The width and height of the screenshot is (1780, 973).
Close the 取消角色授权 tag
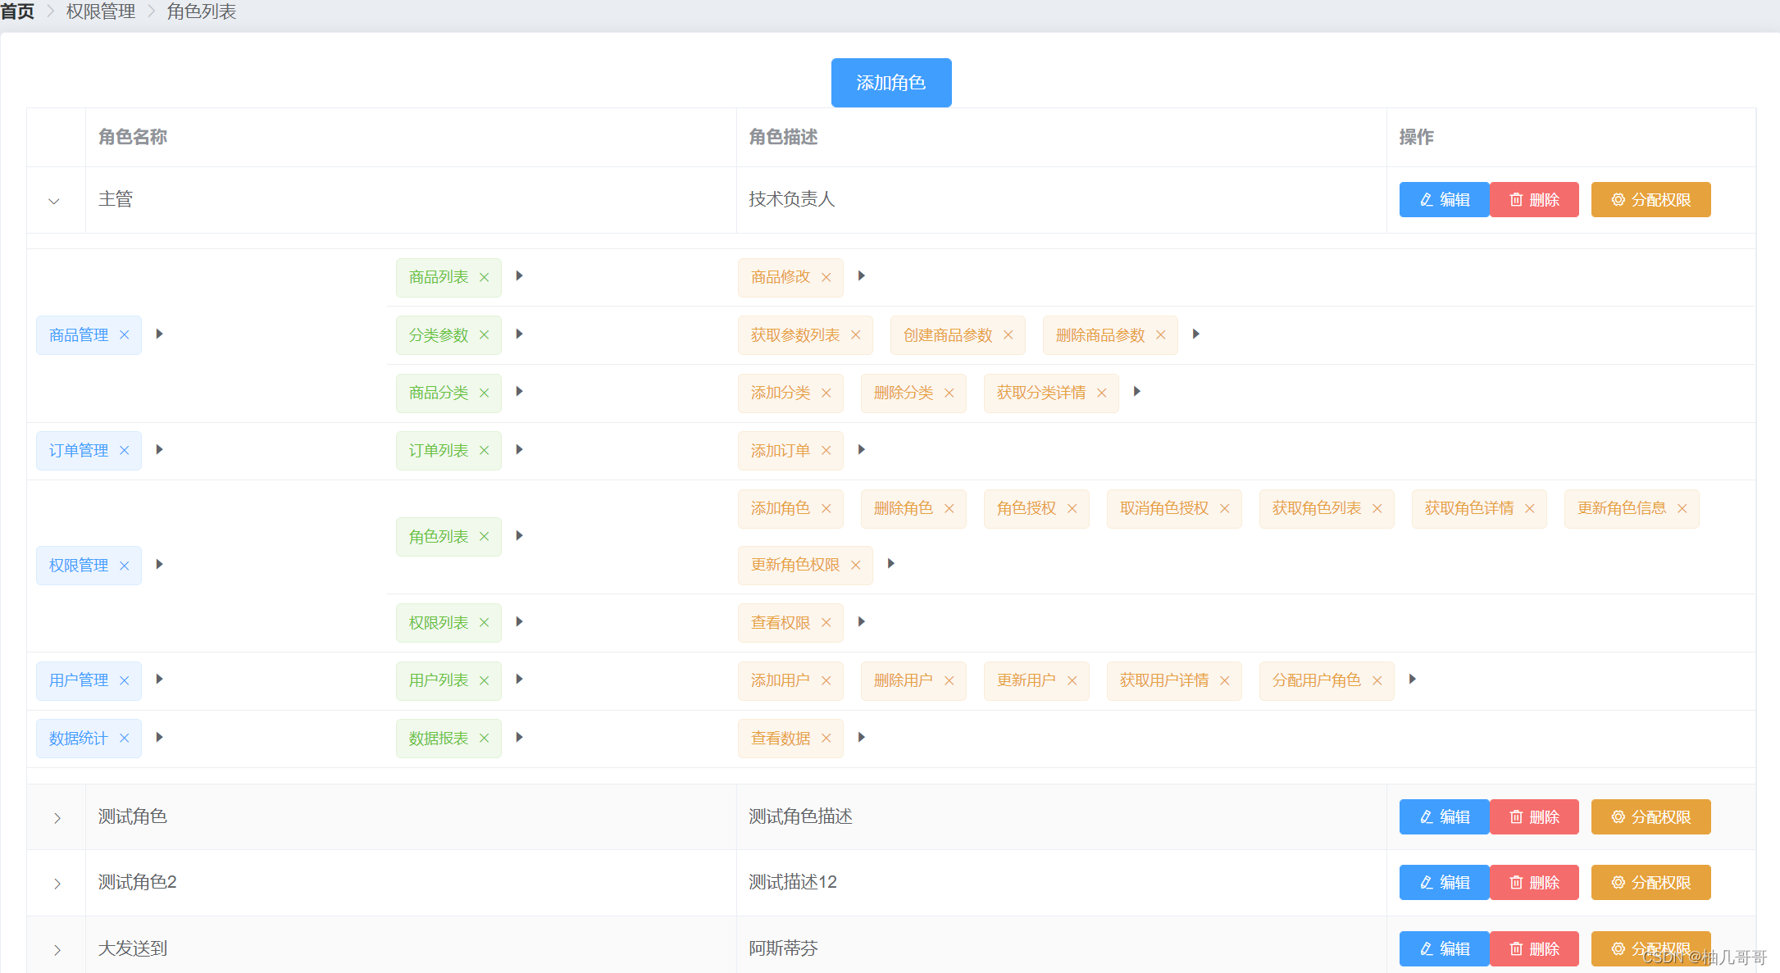click(1225, 508)
